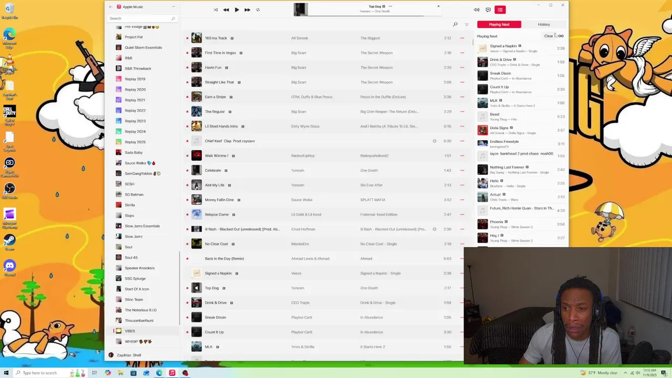
Task: Open the volume control
Action: [x=476, y=9]
